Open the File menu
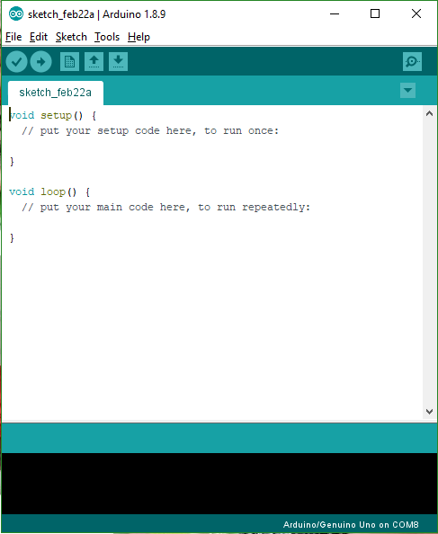The height and width of the screenshot is (534, 438). pos(13,37)
